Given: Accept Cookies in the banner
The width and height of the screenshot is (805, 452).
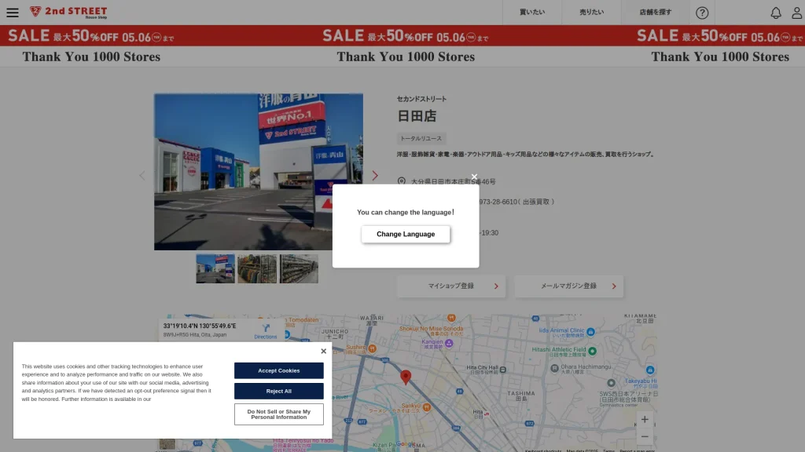Looking at the screenshot, I should point(279,370).
